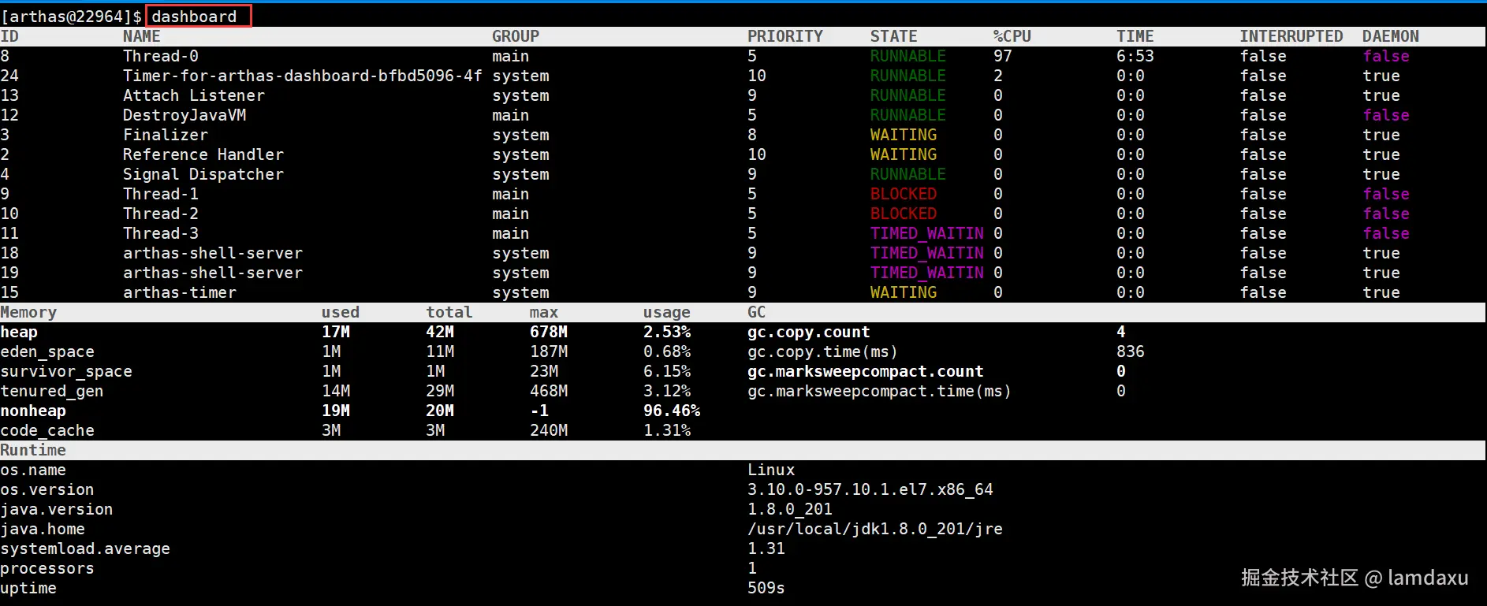Click the 3.10.0-957.10.1.el7.x86_64 version value
The image size is (1487, 606).
[x=870, y=489]
